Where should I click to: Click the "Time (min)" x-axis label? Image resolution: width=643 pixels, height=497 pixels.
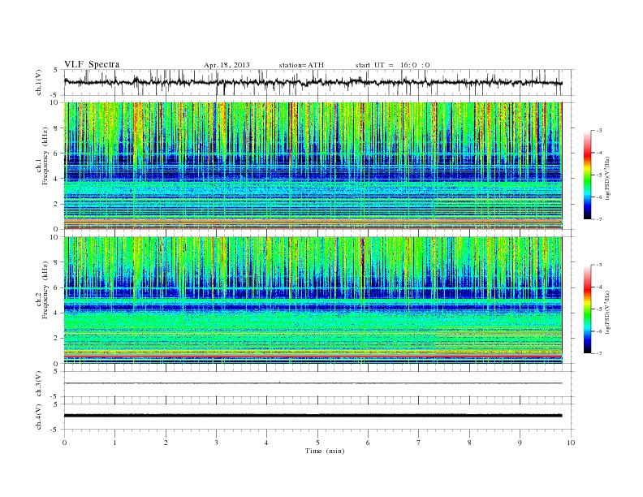tap(325, 451)
